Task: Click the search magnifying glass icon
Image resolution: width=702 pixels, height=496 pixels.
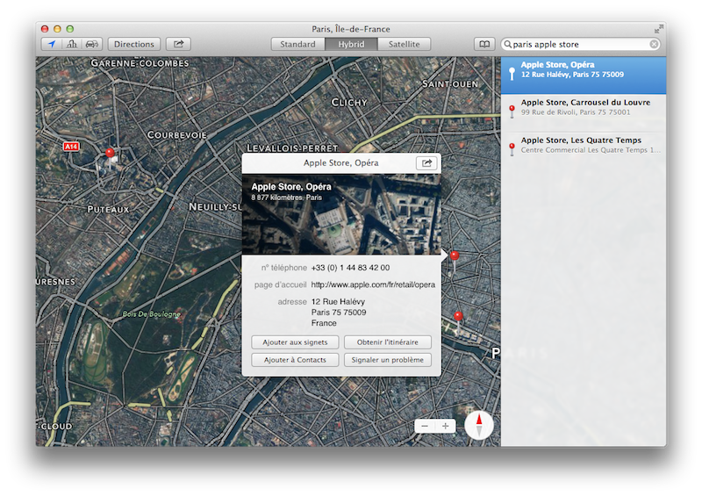Action: coord(508,44)
